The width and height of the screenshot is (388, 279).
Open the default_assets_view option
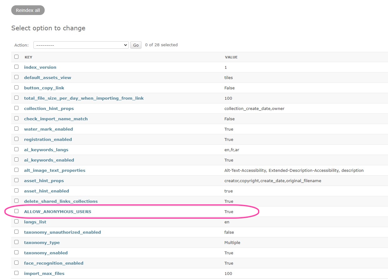pyautogui.click(x=47, y=77)
